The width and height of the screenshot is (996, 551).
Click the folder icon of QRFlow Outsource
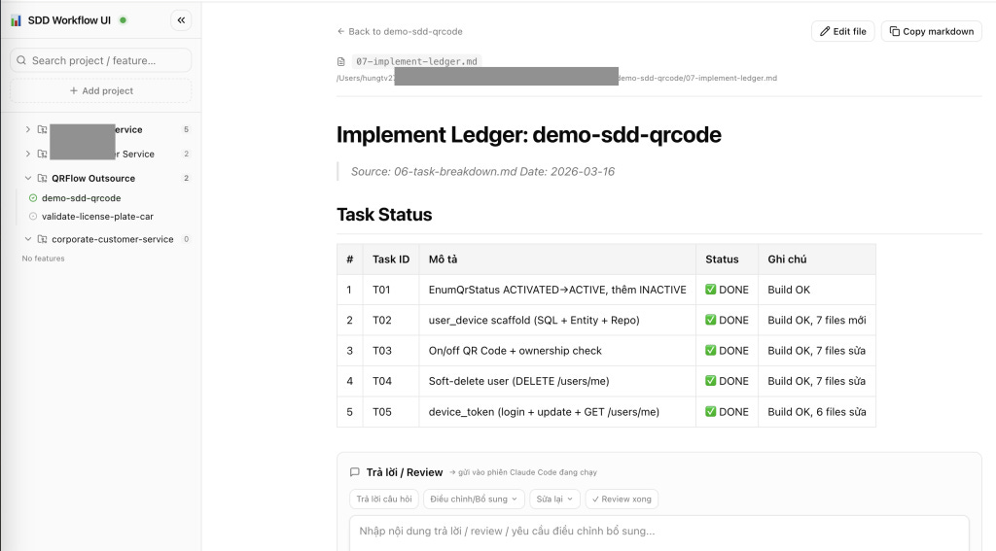click(x=42, y=179)
